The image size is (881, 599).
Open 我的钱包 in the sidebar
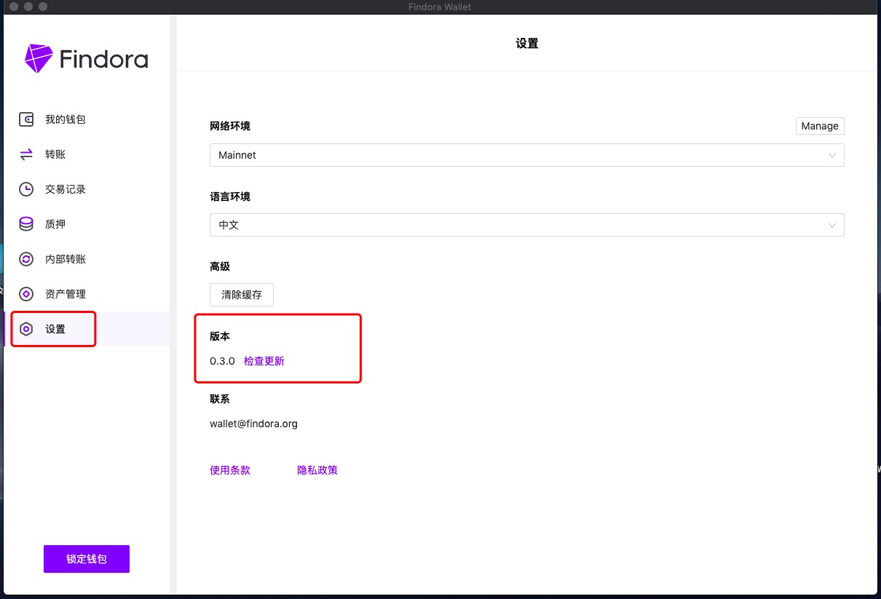[87, 119]
